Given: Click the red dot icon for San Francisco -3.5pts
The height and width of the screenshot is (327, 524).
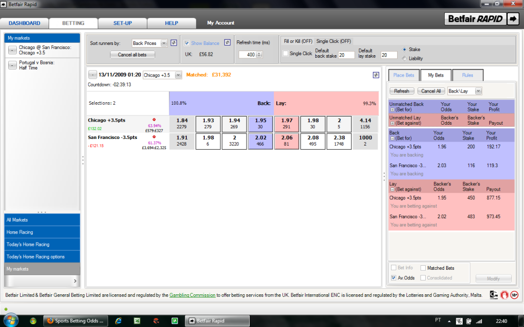Looking at the screenshot, I should coord(154,137).
